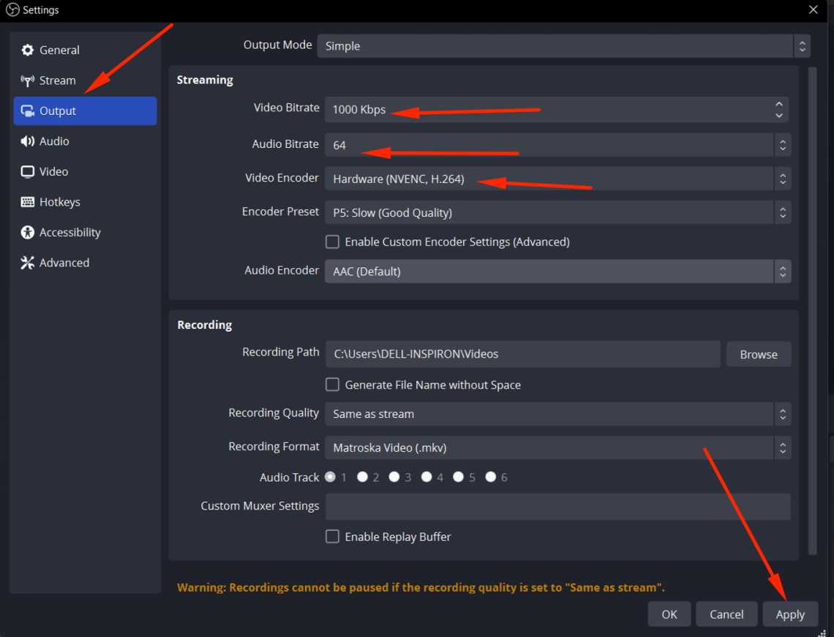This screenshot has height=637, width=834.
Task: Open Hotkeys via the keyboard icon
Action: tap(27, 201)
